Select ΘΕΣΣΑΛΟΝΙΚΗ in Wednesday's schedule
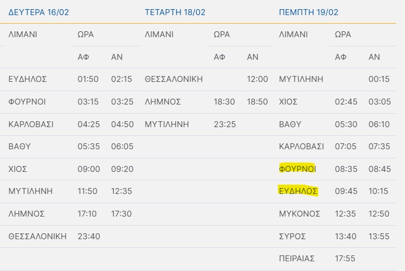 pos(174,79)
